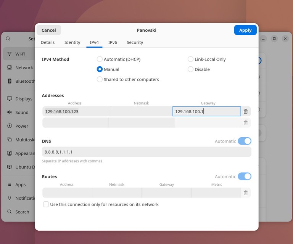Click the Routes Address field
293x244 pixels.
(x=67, y=193)
